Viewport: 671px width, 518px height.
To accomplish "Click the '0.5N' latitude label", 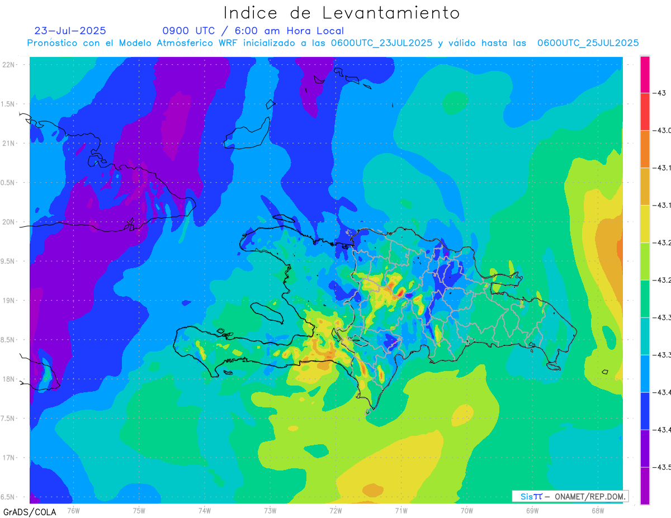I will pos(8,183).
